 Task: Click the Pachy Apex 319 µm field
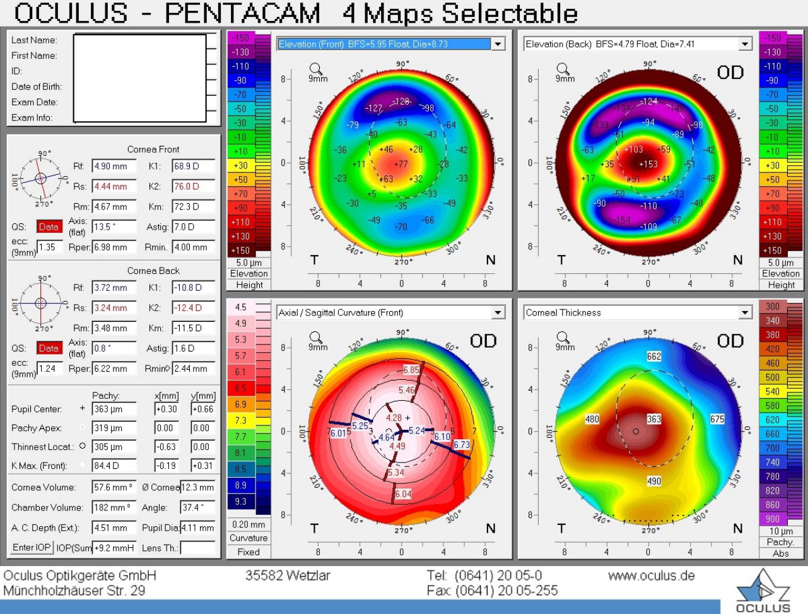coord(114,428)
